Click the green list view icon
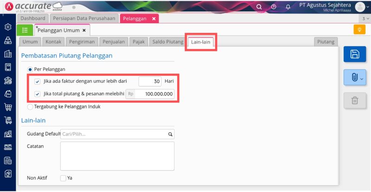The height and width of the screenshot is (192, 371). [x=25, y=30]
